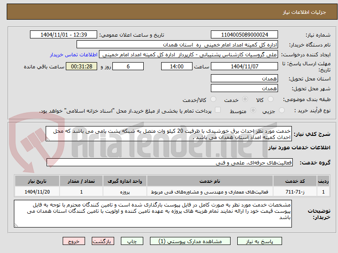Image resolution: width=338 pixels, height=253 pixels.
Task: Click the بازگشت back button
Action: [103, 241]
